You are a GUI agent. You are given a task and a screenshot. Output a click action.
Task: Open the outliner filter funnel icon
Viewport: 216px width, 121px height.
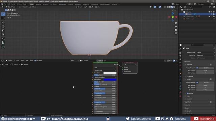tap(210, 7)
